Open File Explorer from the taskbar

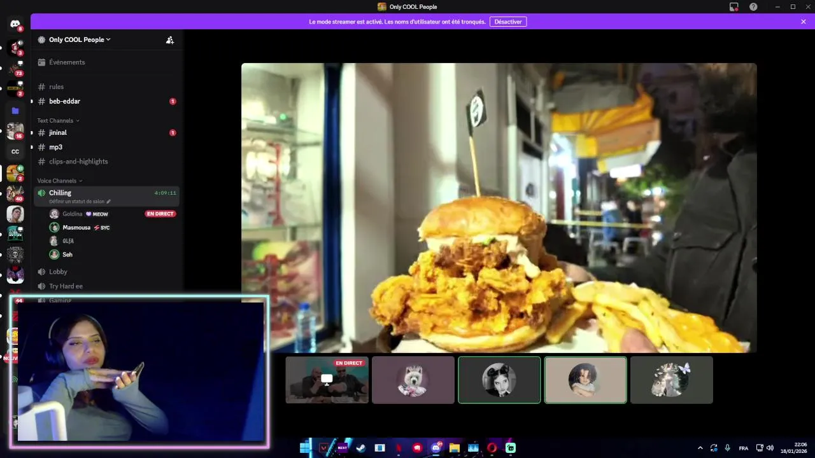coord(455,448)
